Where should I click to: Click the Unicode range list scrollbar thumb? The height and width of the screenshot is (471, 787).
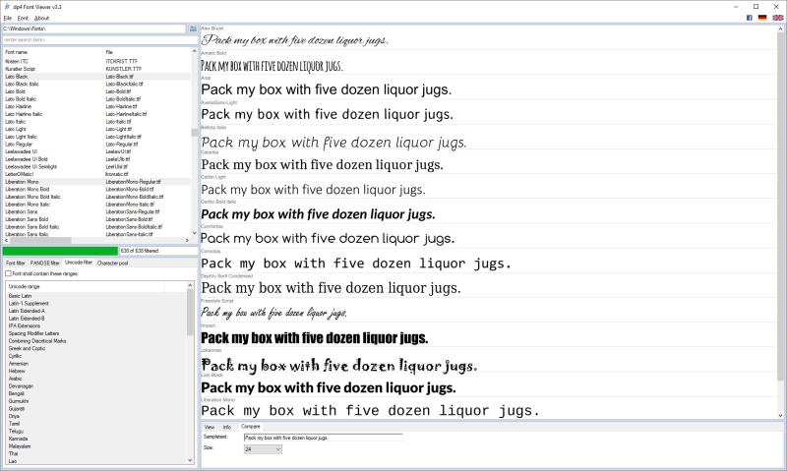point(190,312)
